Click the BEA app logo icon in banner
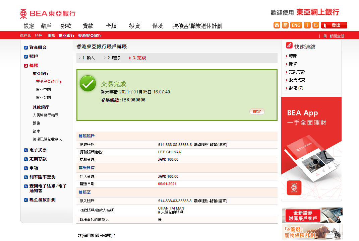The height and width of the screenshot is (241, 359). [294, 188]
